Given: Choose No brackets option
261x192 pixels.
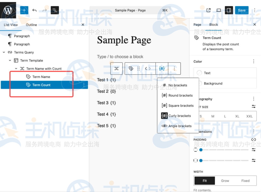Looking at the screenshot, I should pos(178,85).
